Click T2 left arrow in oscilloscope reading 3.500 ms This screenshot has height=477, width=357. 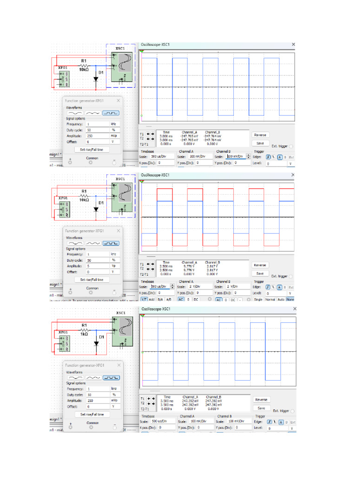point(149,403)
